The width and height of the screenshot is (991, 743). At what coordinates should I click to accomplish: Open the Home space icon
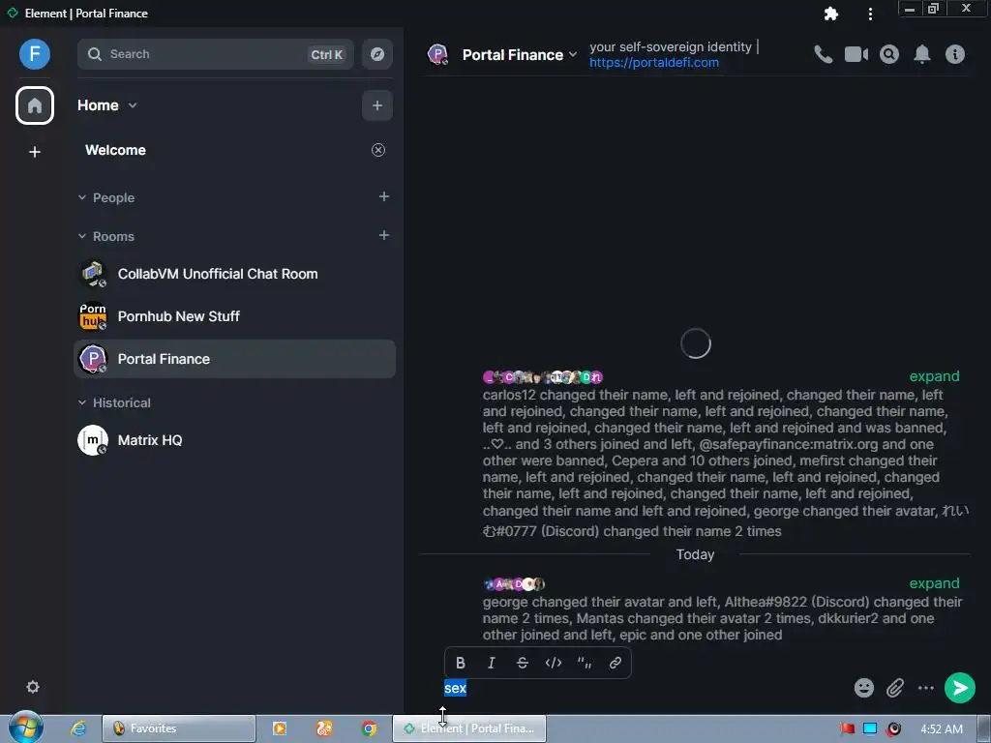coord(35,105)
